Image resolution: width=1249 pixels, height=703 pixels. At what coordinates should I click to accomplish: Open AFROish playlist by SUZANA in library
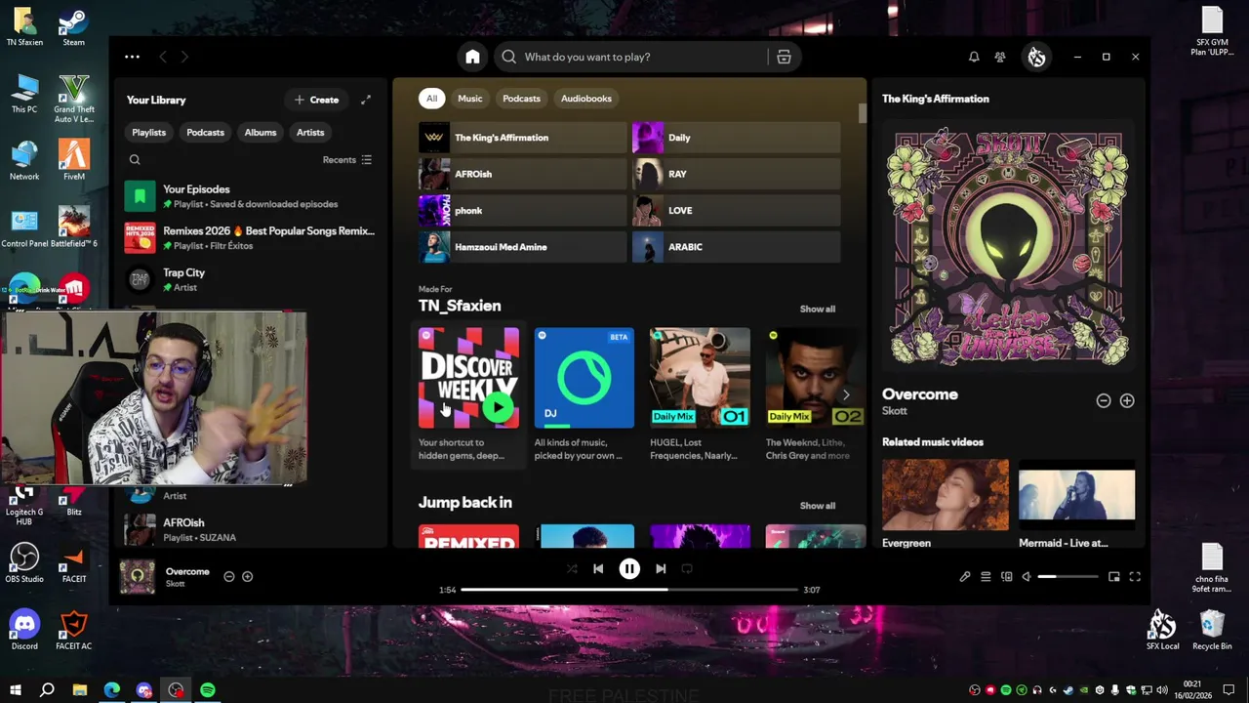(x=250, y=529)
